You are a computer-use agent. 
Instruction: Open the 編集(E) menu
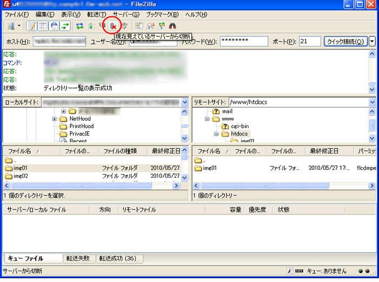[x=45, y=15]
